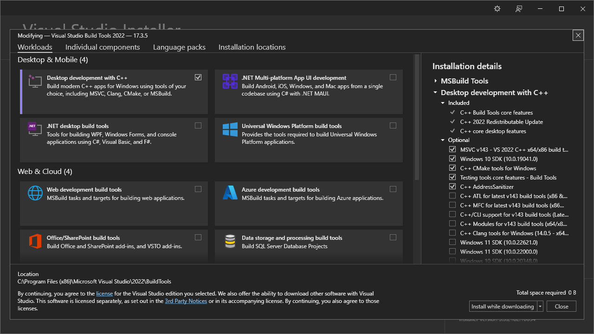Click the Web development build tools globe icon

[x=35, y=193]
